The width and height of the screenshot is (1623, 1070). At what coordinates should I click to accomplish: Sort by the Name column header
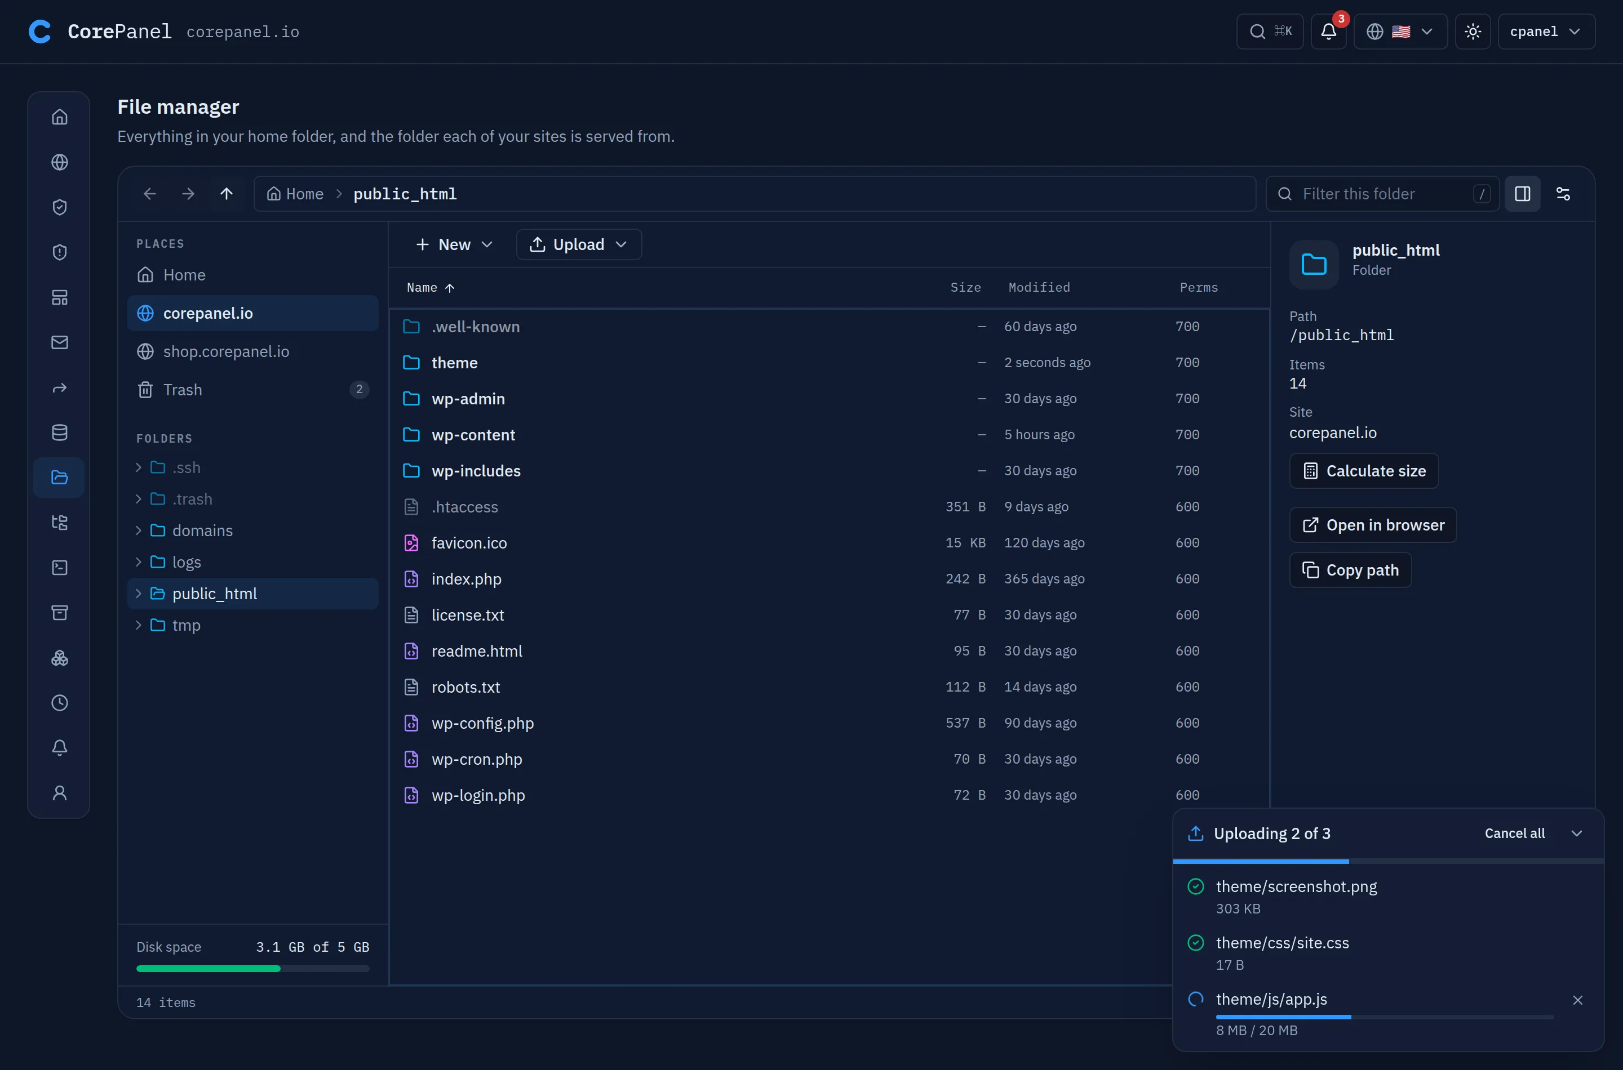(x=430, y=288)
